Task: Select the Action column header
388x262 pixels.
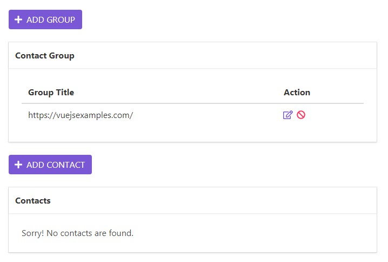Action: pyautogui.click(x=297, y=92)
